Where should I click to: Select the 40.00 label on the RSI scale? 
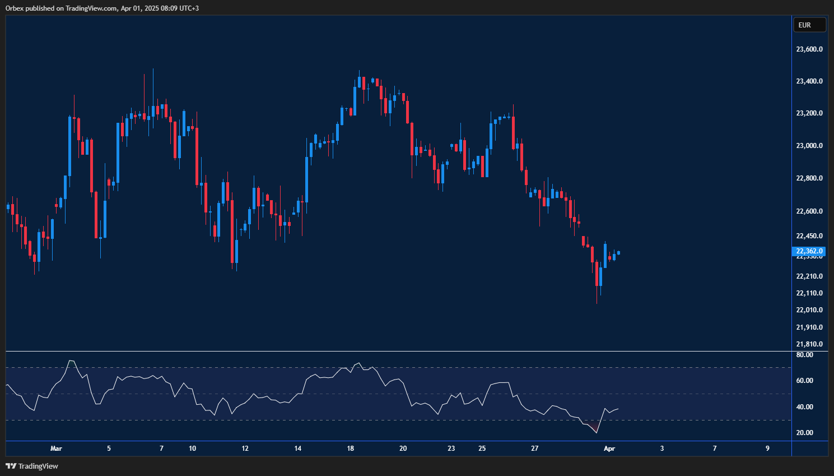(x=805, y=406)
